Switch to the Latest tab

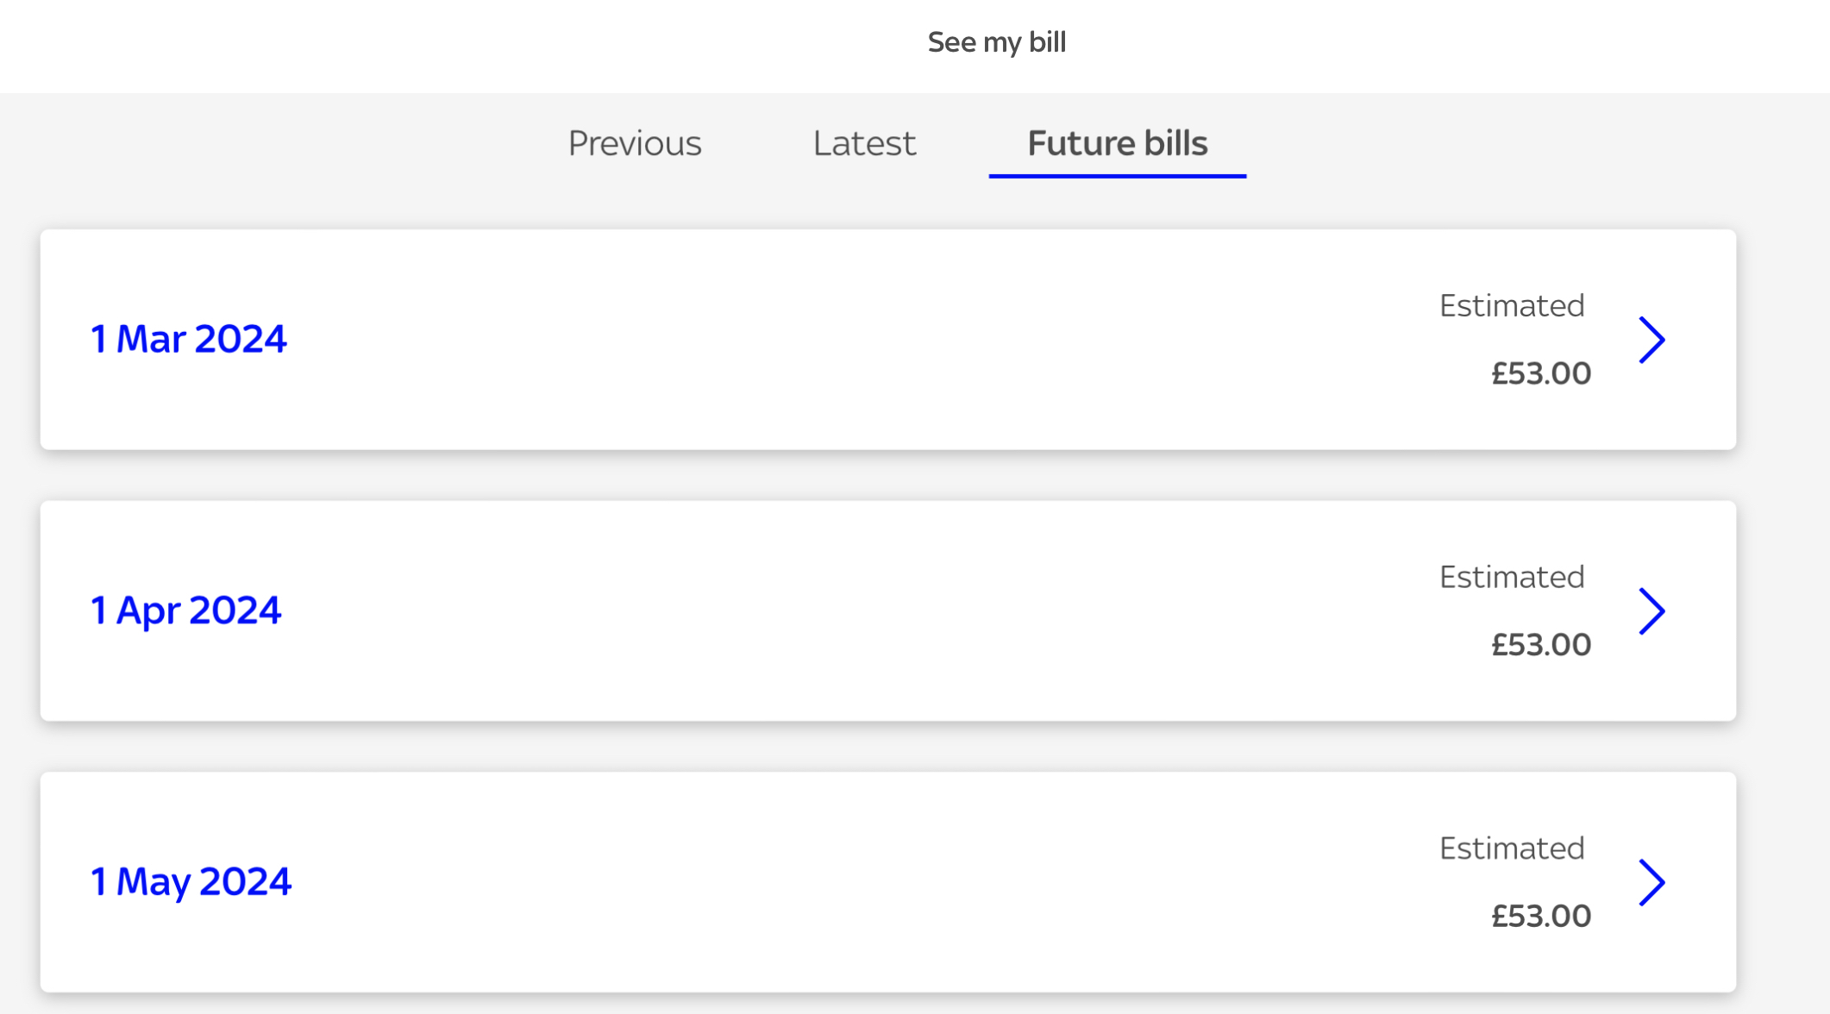[864, 143]
